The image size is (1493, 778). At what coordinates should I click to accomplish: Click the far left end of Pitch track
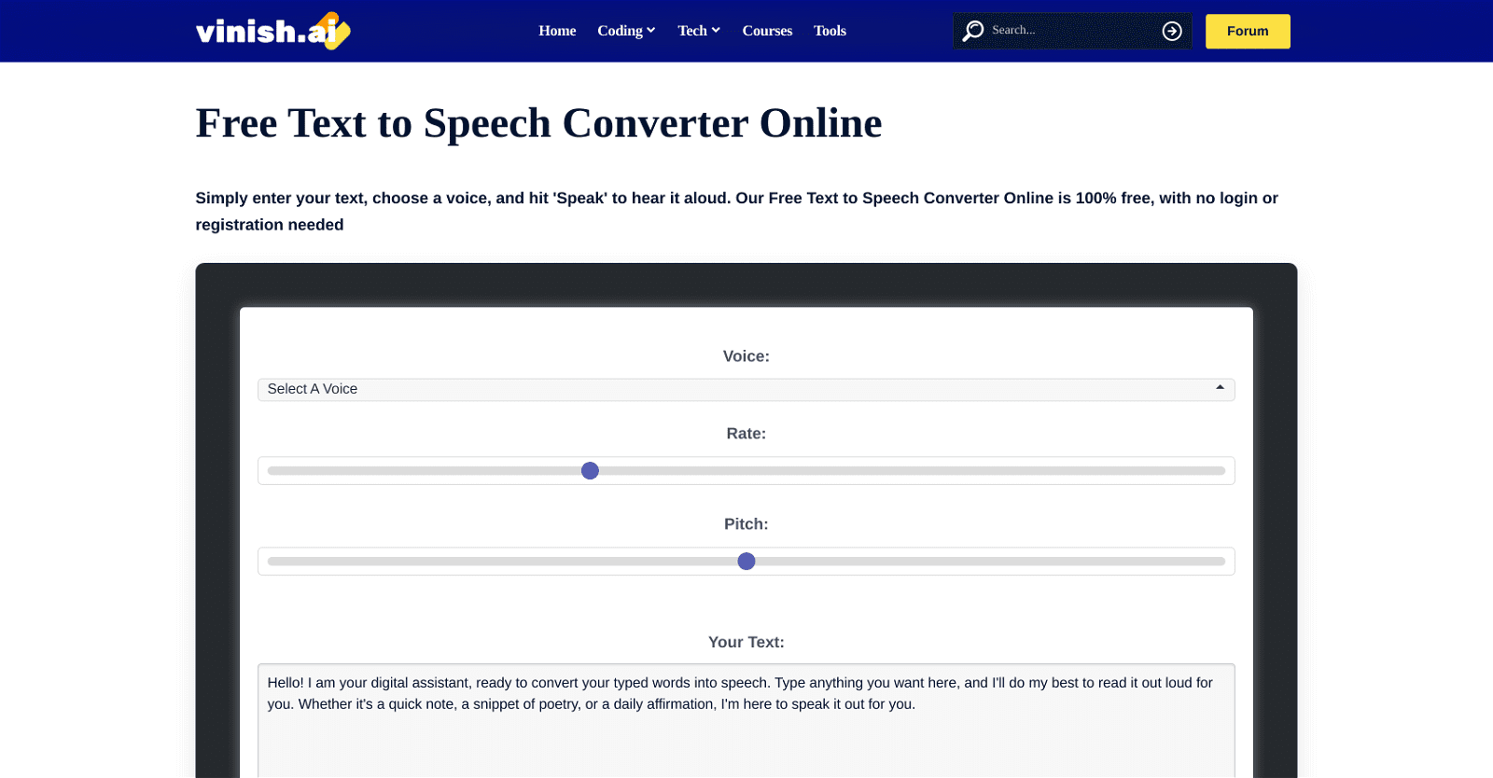[x=272, y=562]
